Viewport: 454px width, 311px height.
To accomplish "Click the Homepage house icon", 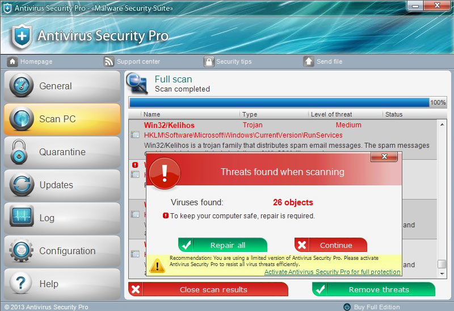I will point(12,61).
